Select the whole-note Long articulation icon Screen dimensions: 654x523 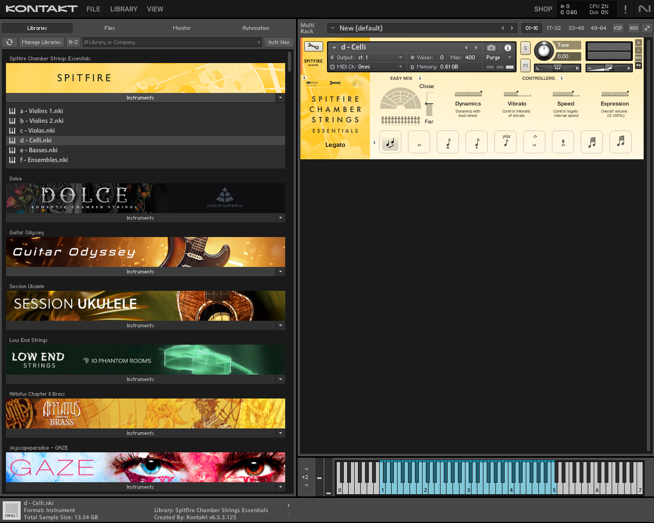point(419,142)
